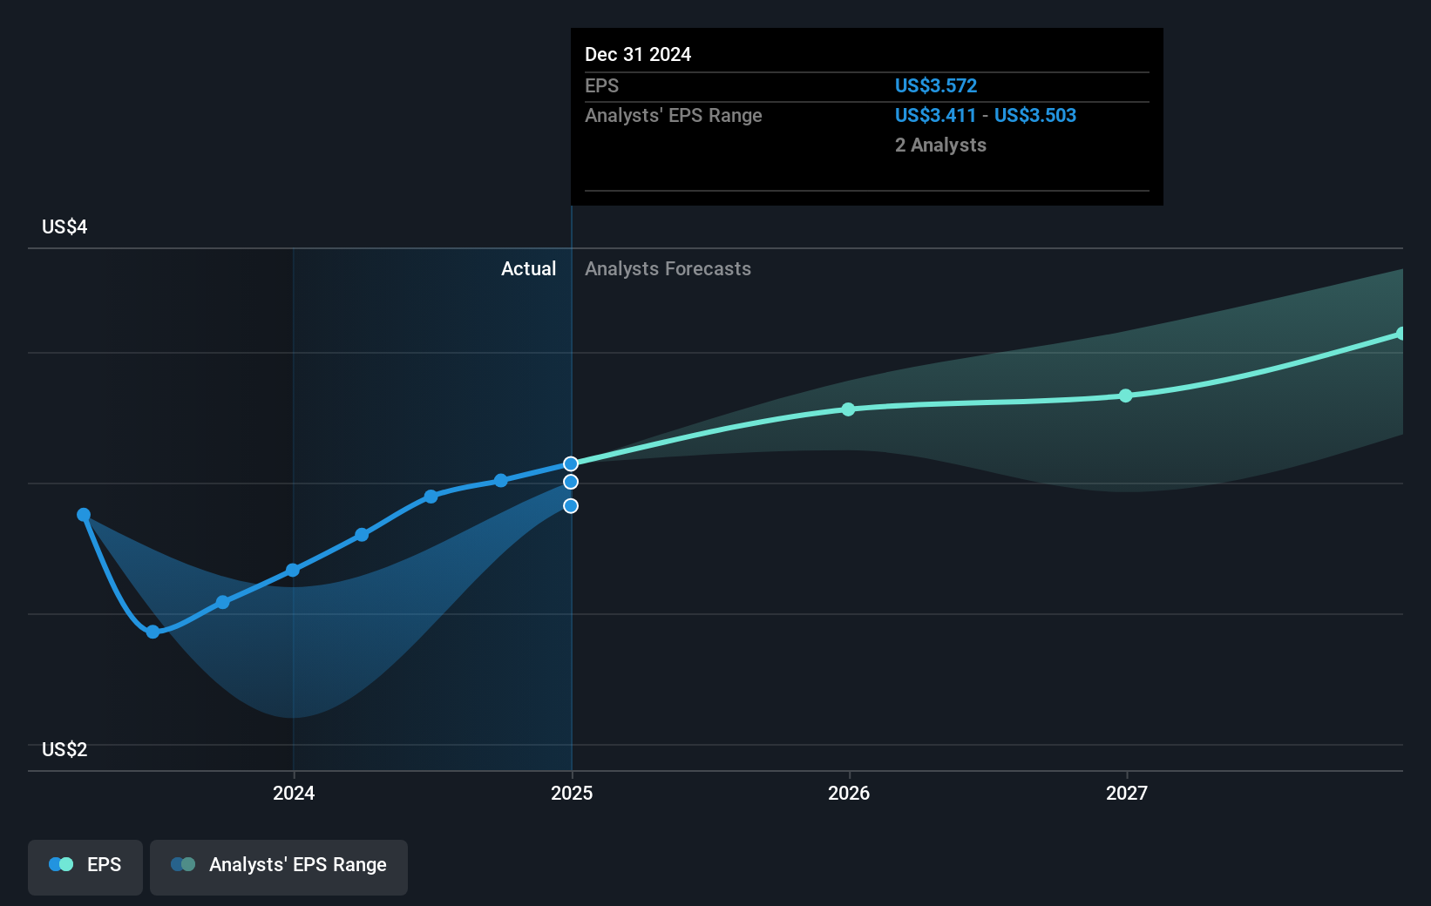Click the 2026 forecast data point

coord(847,409)
